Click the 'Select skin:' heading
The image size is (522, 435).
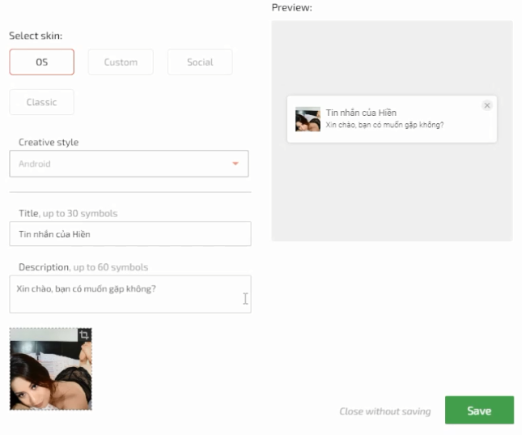[36, 36]
